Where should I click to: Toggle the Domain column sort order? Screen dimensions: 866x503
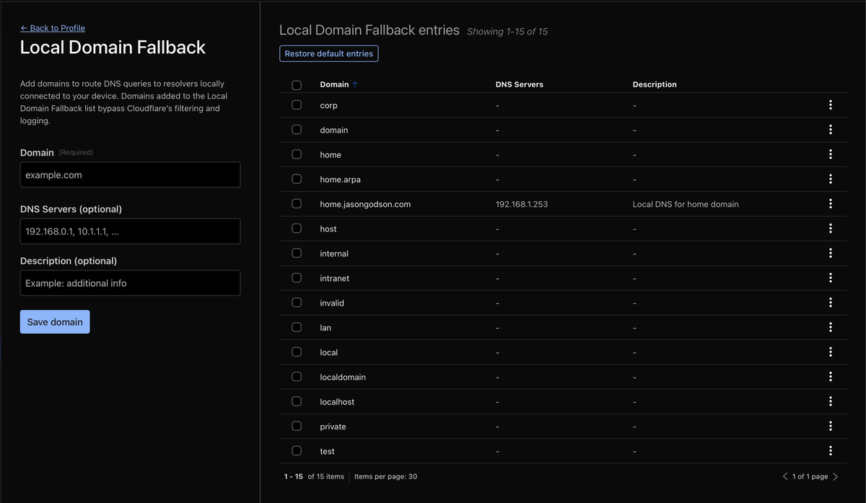click(x=338, y=84)
